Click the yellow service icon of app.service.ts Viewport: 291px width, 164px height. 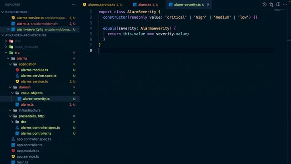[x=13, y=156]
